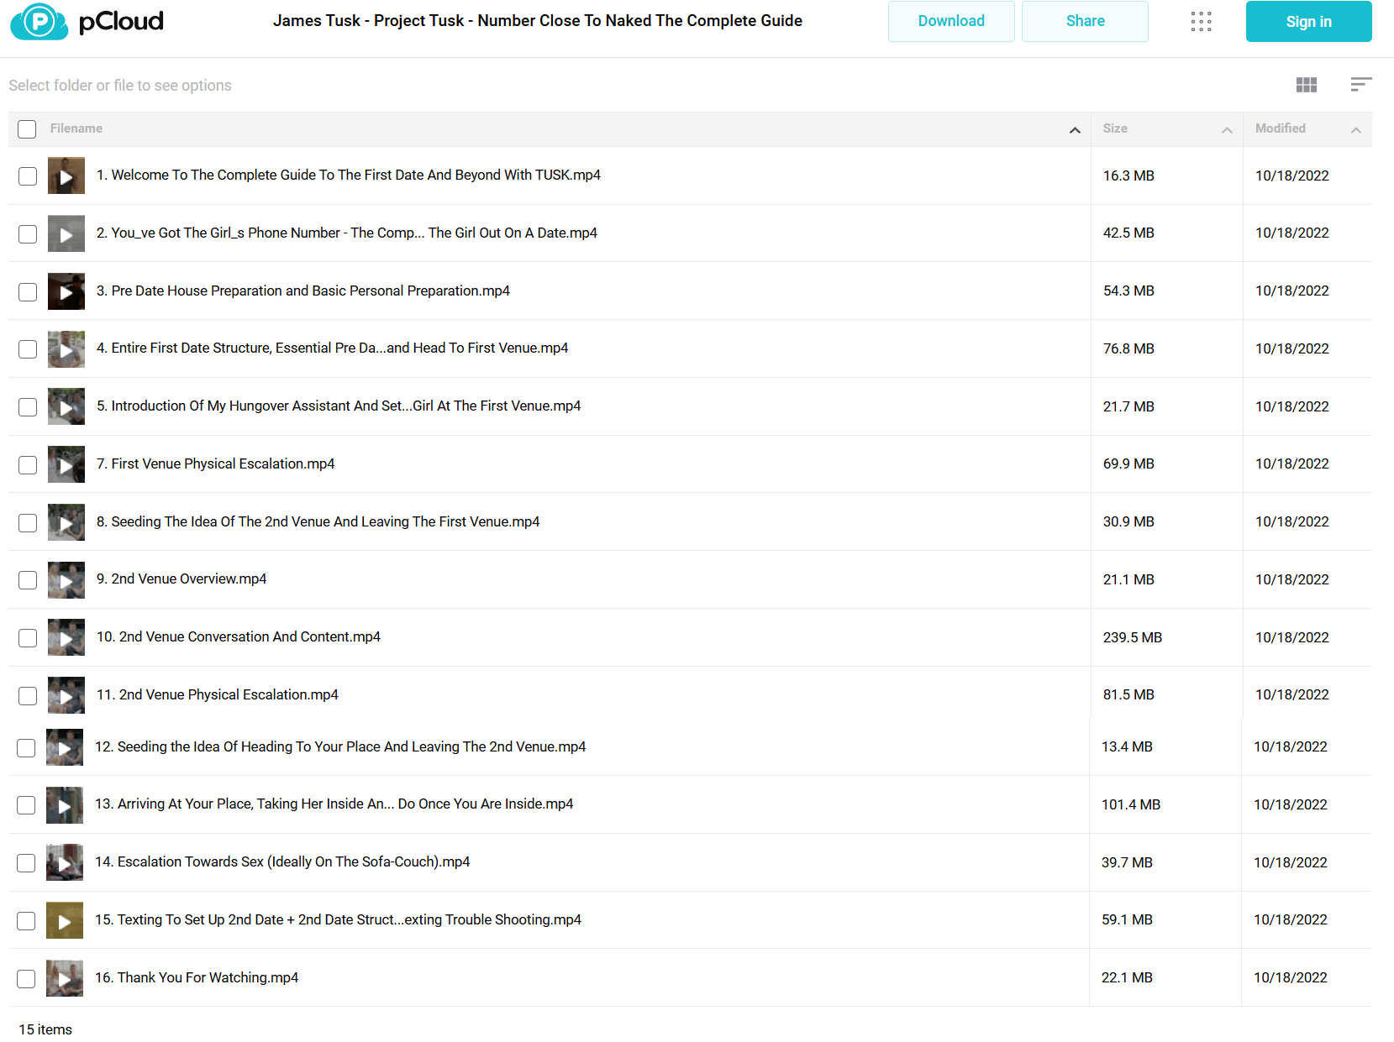This screenshot has height=1042, width=1394.
Task: Open file 13. Arriving At Your Place
Action: pos(334,804)
